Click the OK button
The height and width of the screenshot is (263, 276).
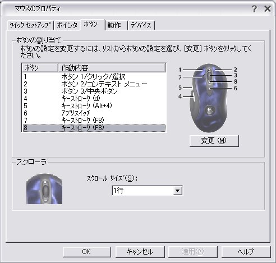tap(87, 252)
